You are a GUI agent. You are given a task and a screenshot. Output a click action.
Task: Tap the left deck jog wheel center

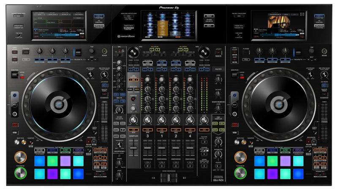point(59,104)
